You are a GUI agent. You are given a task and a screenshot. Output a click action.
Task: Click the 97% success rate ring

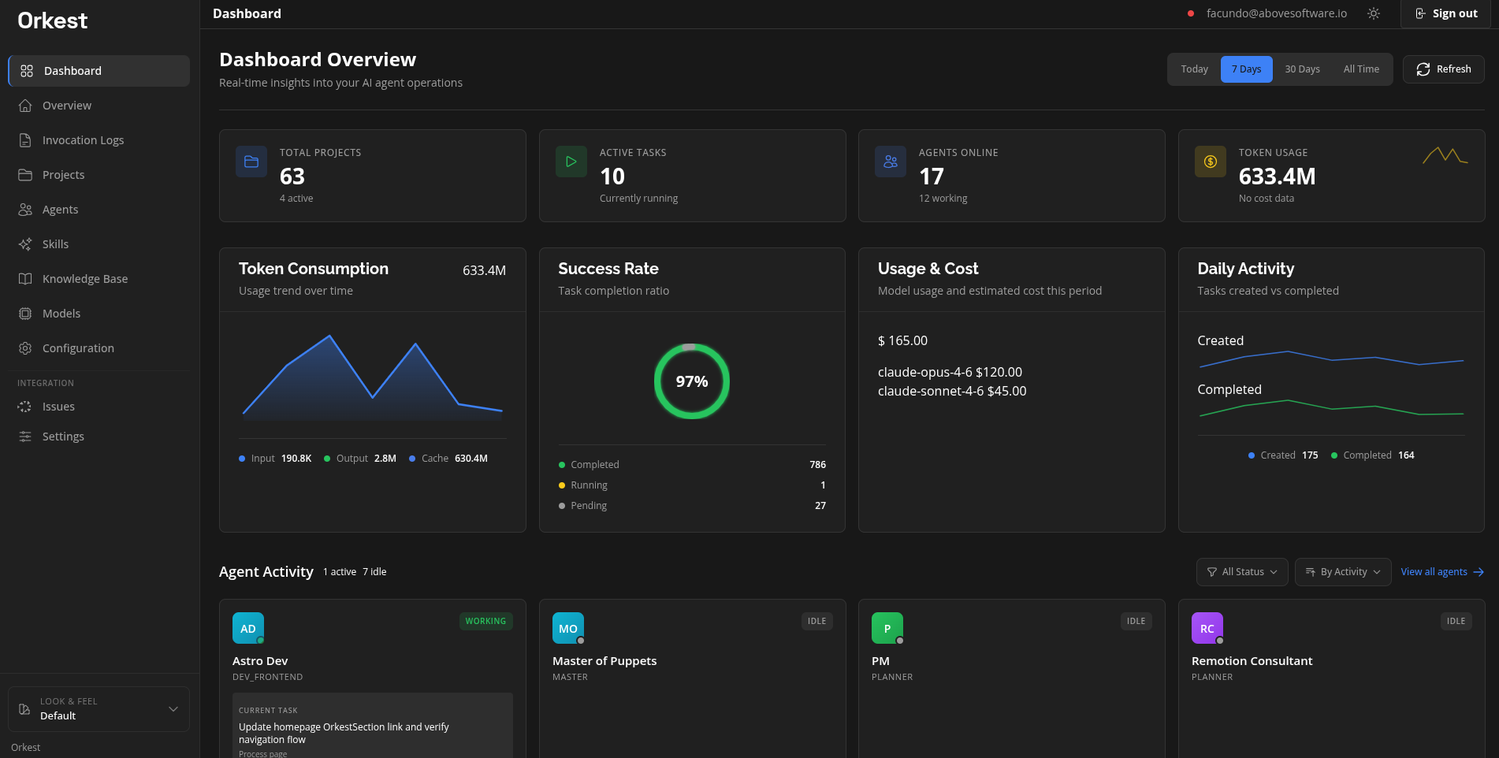click(x=691, y=381)
